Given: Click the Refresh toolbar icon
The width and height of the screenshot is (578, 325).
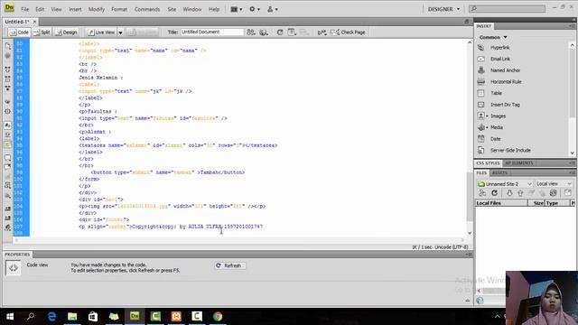Looking at the screenshot, I should coord(280,32).
